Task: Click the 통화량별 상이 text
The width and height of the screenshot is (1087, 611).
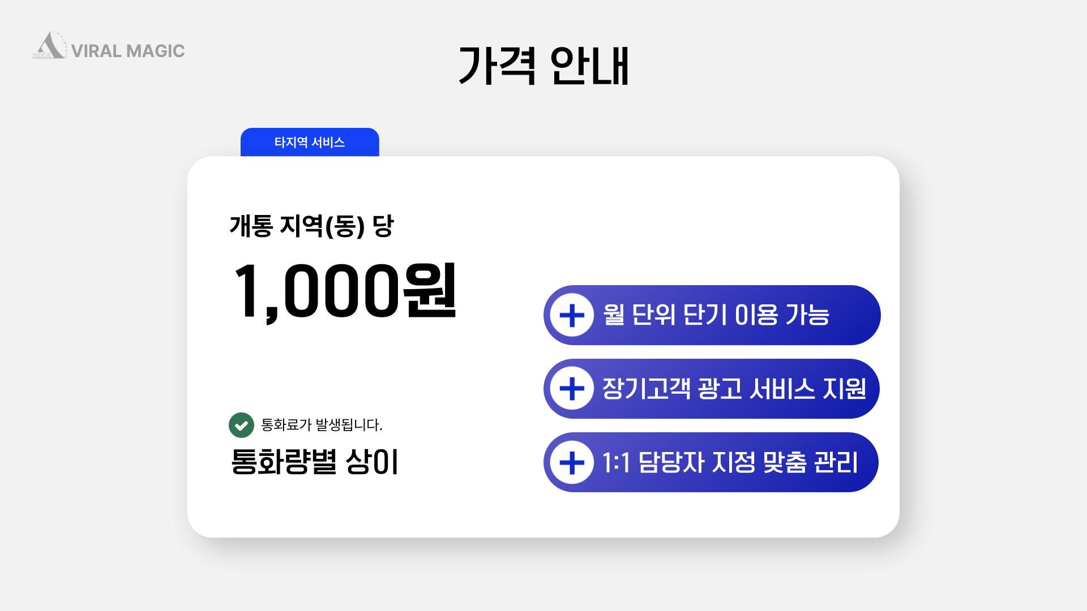Action: (x=315, y=462)
